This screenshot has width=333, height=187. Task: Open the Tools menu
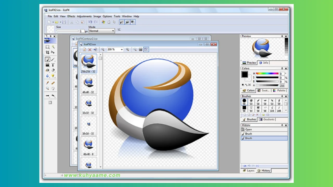[117, 16]
